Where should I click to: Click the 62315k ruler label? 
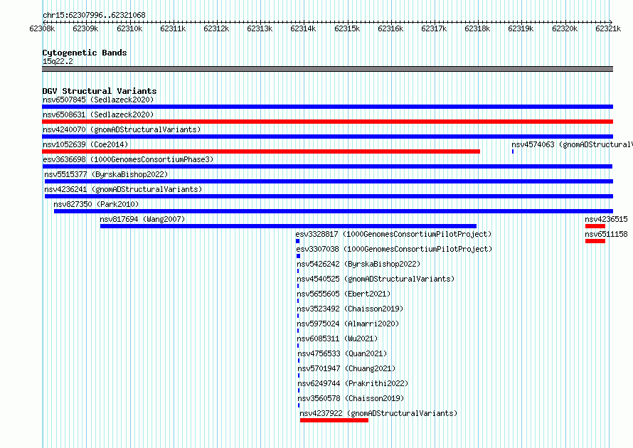(x=347, y=28)
